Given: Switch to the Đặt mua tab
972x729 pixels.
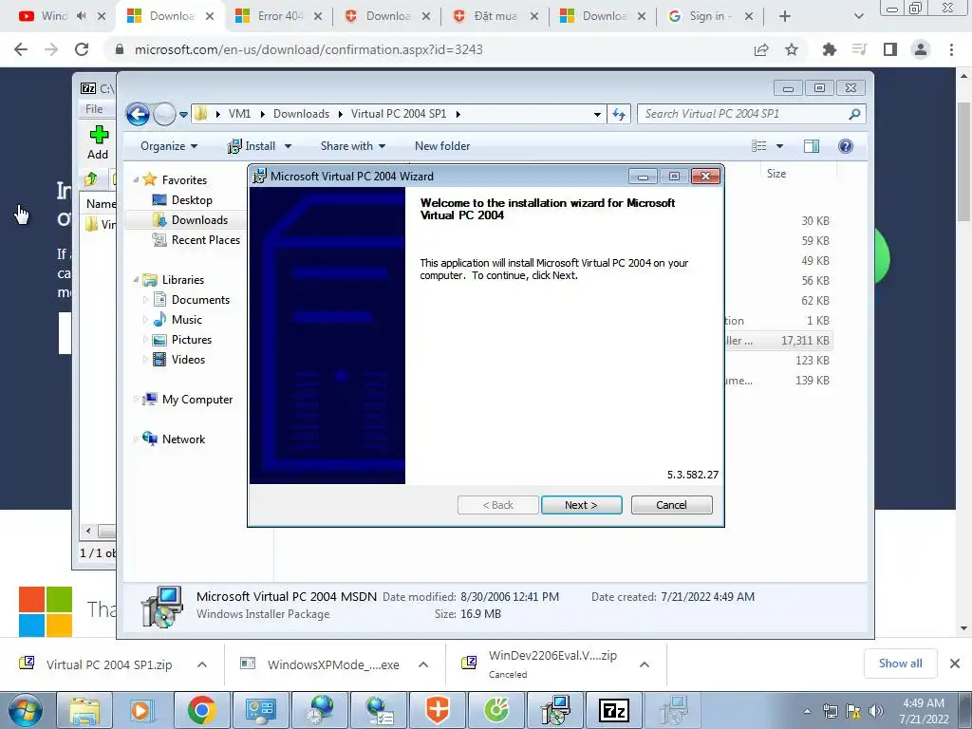Looking at the screenshot, I should [495, 16].
